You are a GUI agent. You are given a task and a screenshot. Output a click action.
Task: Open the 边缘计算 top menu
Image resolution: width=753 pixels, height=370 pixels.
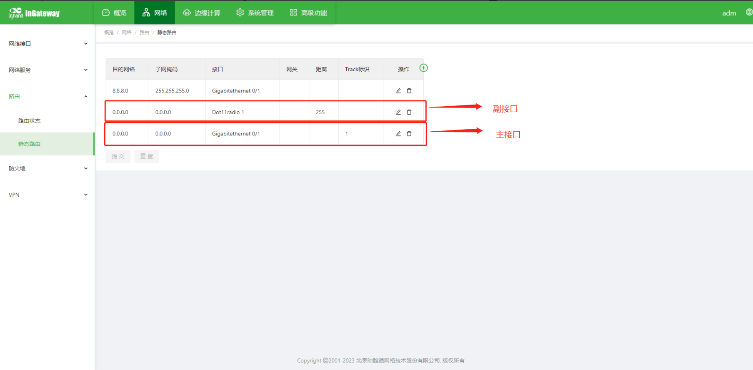[x=202, y=13]
